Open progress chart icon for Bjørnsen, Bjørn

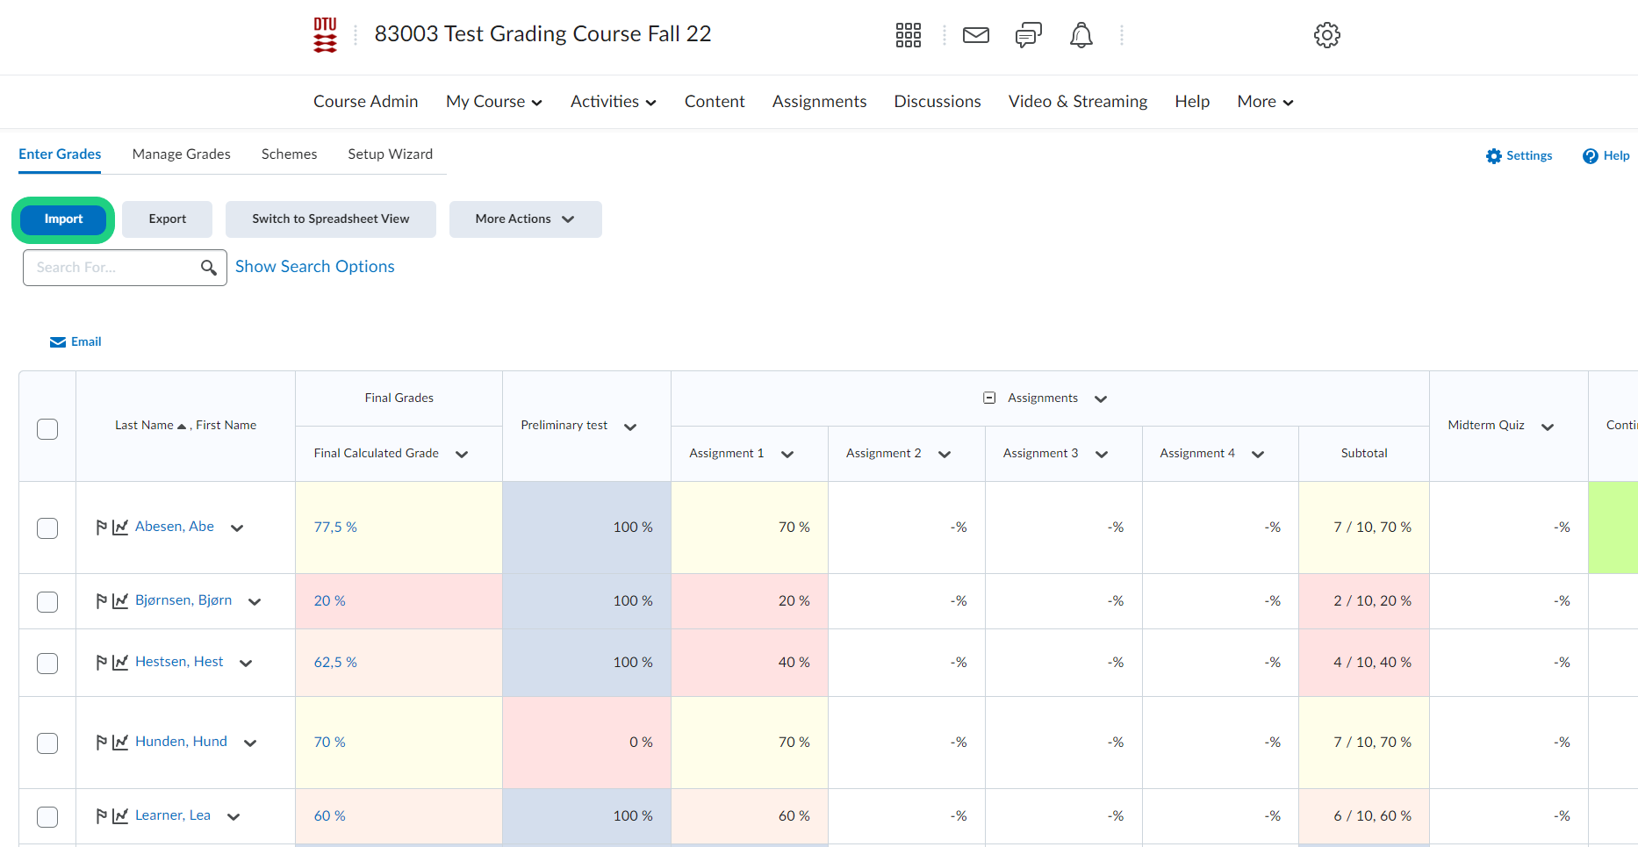tap(120, 601)
